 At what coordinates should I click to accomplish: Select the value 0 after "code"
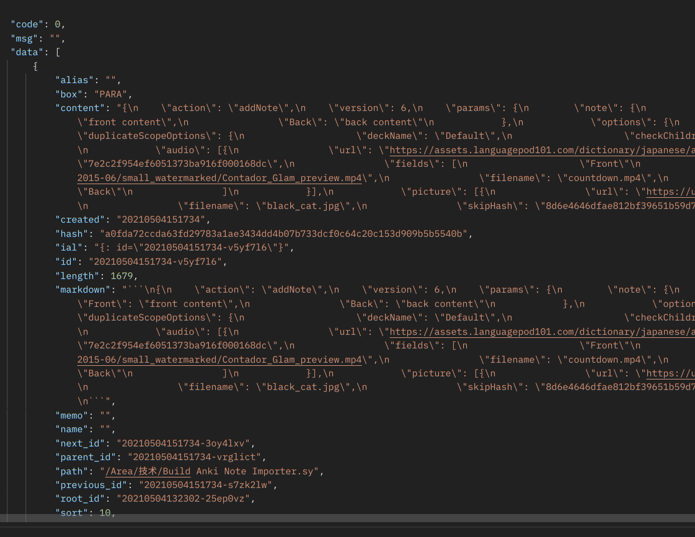point(57,24)
